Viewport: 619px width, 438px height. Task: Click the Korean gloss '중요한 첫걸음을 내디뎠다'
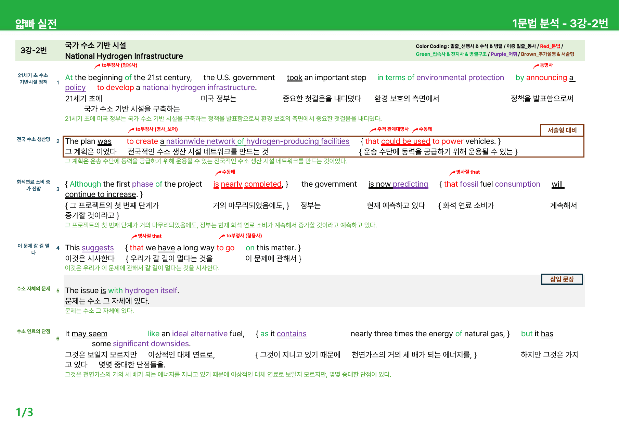[322, 99]
